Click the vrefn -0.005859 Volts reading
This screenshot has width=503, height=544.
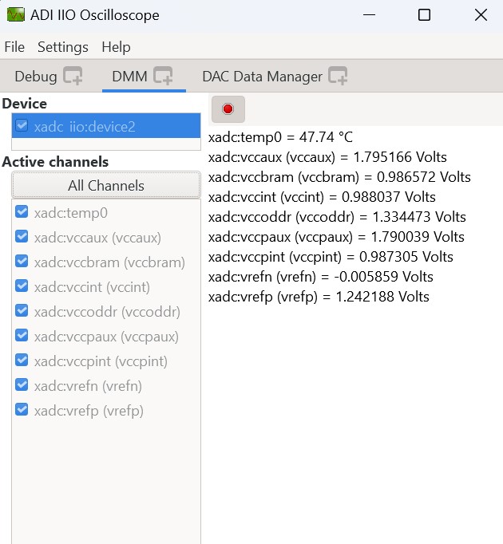pyautogui.click(x=321, y=277)
